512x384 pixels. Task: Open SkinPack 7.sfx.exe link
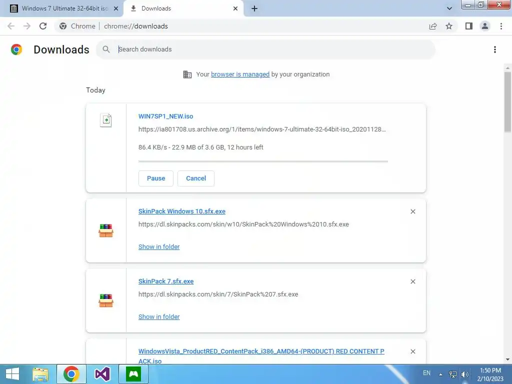pos(166,281)
